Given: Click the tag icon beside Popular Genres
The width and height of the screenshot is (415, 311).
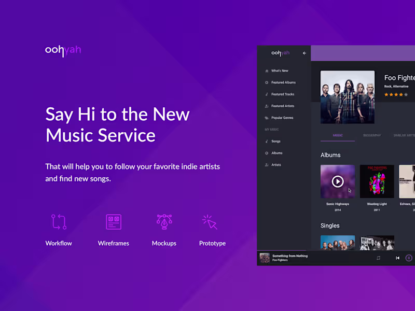Looking at the screenshot, I should (x=267, y=118).
